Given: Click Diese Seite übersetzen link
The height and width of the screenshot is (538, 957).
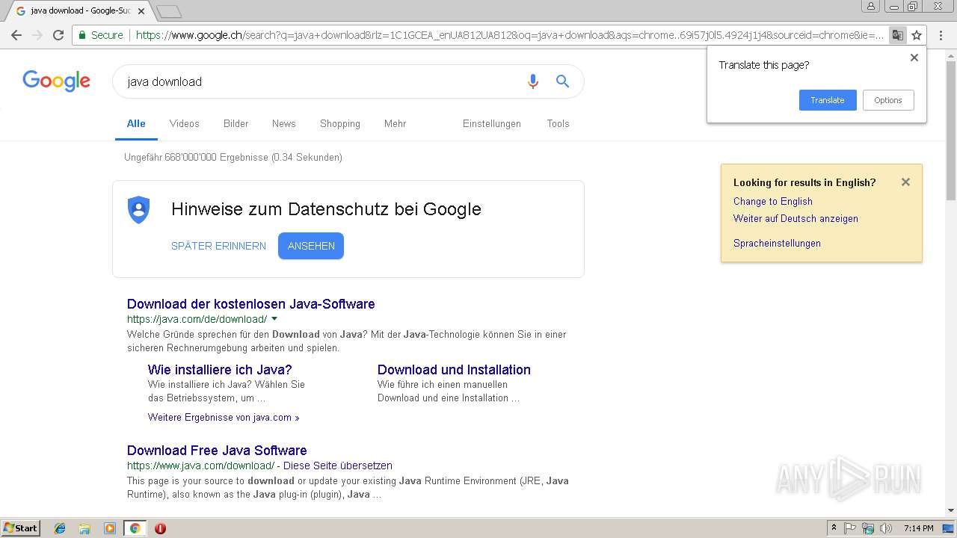Looking at the screenshot, I should pyautogui.click(x=338, y=466).
